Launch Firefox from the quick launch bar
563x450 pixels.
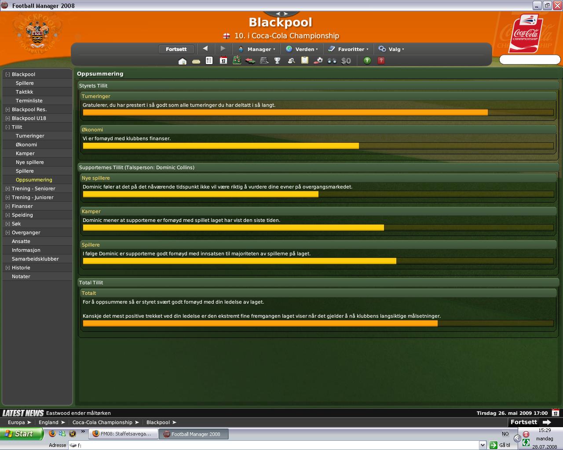click(52, 434)
